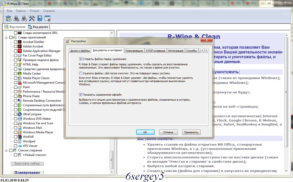
Task: Check the Windows Fax and Scan checkbox
Action: click(16, 123)
